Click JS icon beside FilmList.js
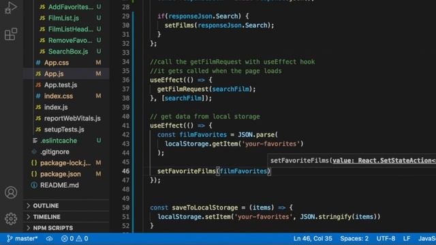The image size is (436, 245). tap(42, 18)
